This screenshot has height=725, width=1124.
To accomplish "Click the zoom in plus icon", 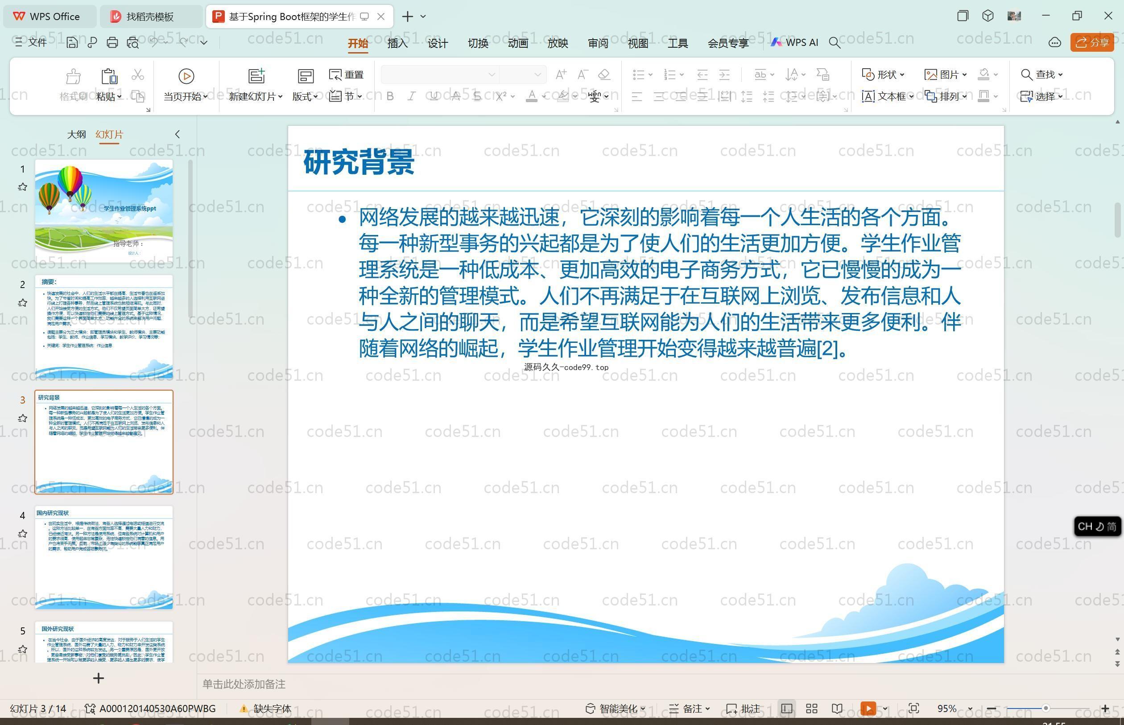I will (1105, 708).
